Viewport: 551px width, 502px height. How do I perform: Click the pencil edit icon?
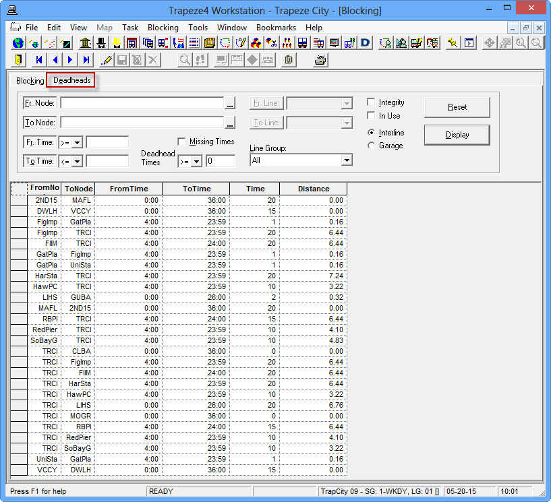pos(106,60)
